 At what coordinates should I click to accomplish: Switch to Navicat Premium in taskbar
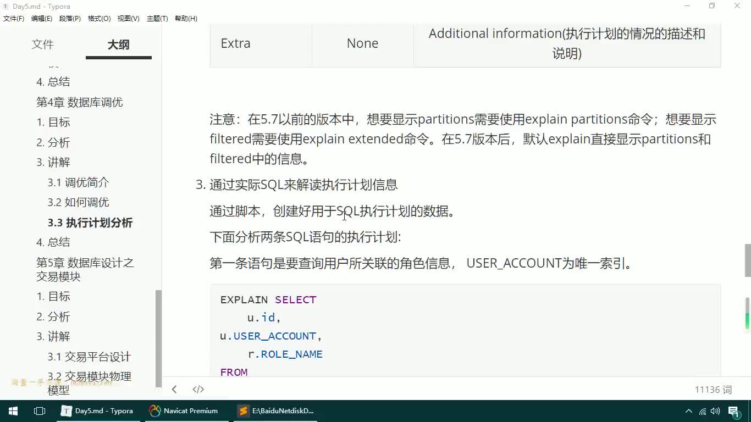tap(184, 410)
